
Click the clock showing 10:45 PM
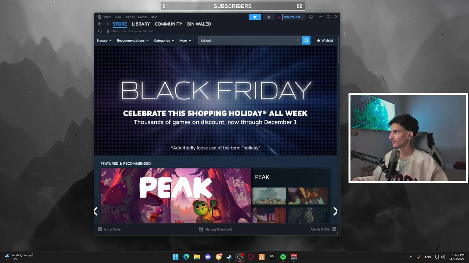coord(457,257)
